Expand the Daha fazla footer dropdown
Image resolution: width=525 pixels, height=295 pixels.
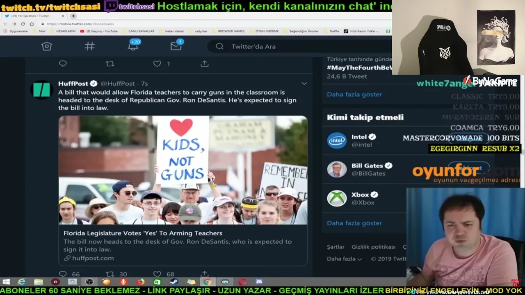click(345, 259)
